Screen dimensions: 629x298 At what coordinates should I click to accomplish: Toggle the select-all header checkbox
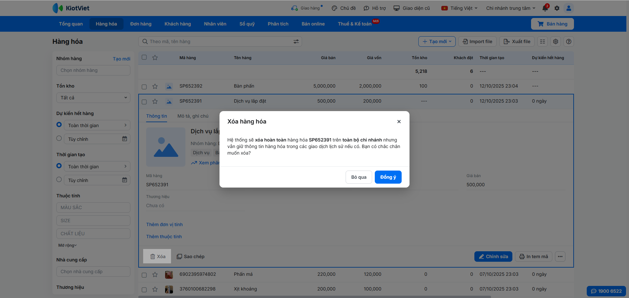(144, 58)
